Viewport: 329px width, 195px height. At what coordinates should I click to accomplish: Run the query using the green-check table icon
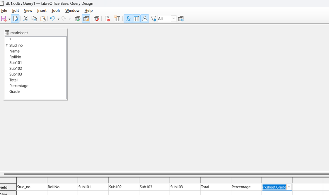point(78,19)
